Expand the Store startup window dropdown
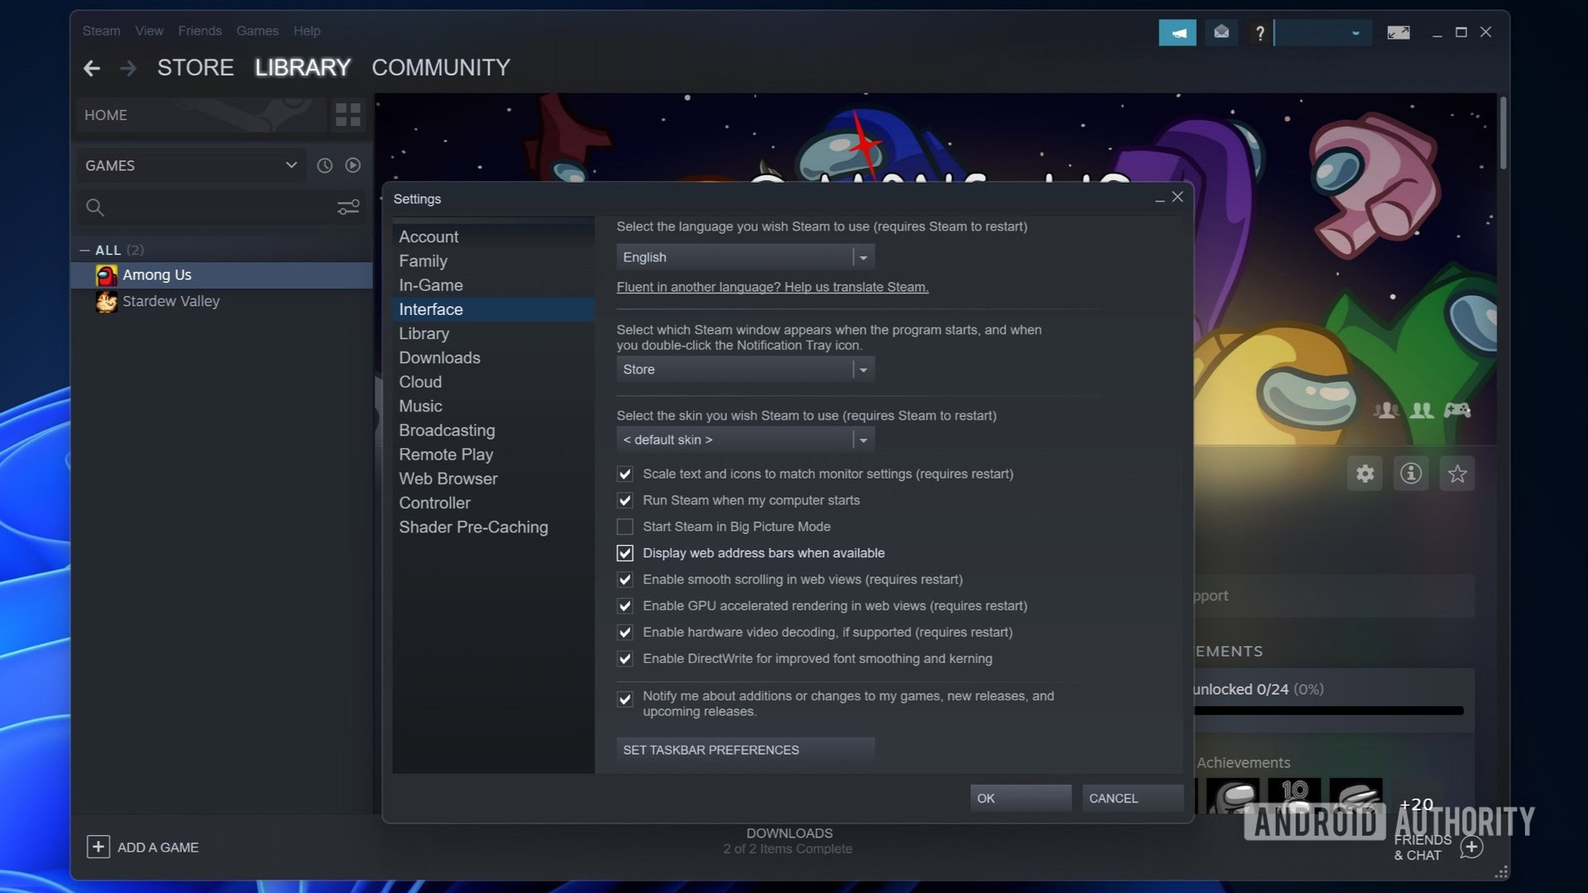The image size is (1588, 893). pyautogui.click(x=744, y=370)
